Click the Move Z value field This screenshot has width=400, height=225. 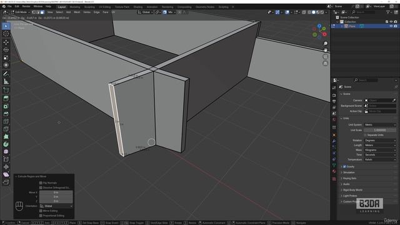(56, 201)
